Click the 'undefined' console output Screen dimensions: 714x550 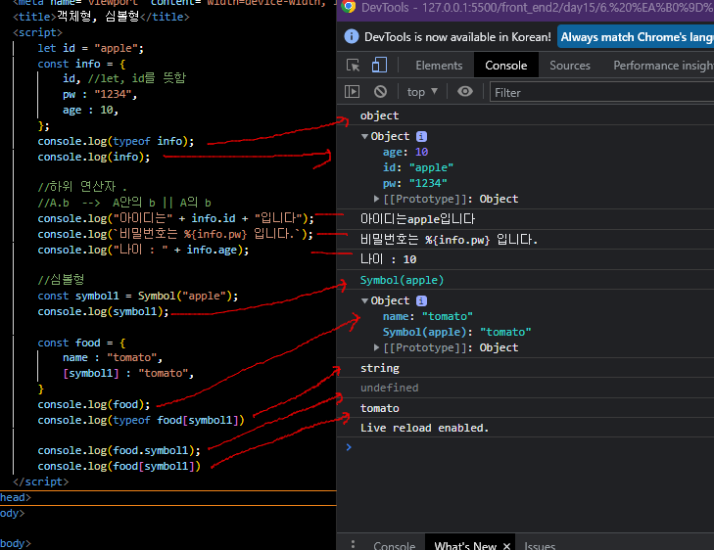(x=390, y=388)
